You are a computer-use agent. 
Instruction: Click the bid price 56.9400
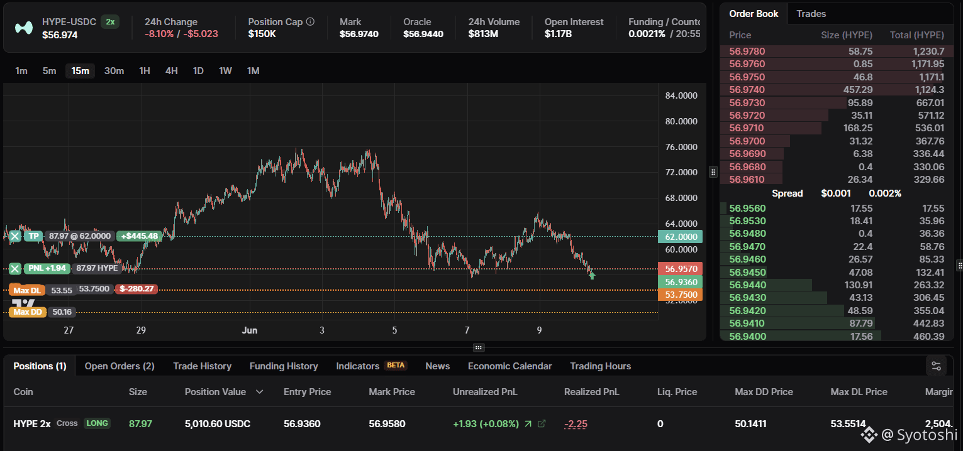tap(747, 336)
